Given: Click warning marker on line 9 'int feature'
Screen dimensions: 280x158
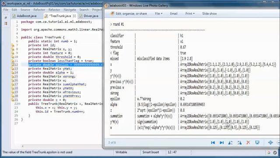Looking at the screenshot, I should pos(13,53).
